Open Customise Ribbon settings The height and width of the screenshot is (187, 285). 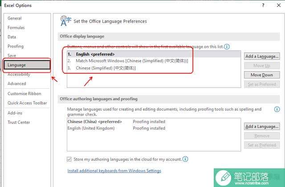pyautogui.click(x=24, y=94)
